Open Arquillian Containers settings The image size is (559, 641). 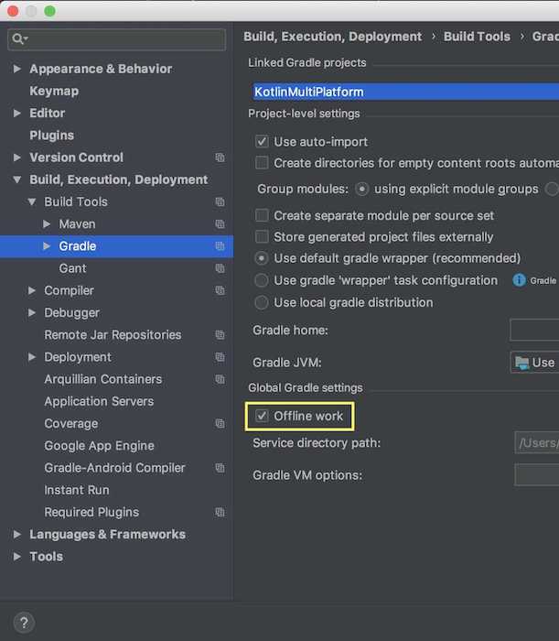pos(102,379)
